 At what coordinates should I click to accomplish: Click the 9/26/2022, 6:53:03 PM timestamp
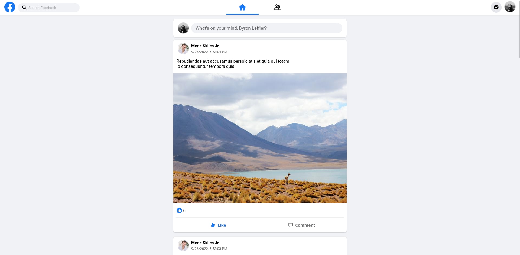209,249
